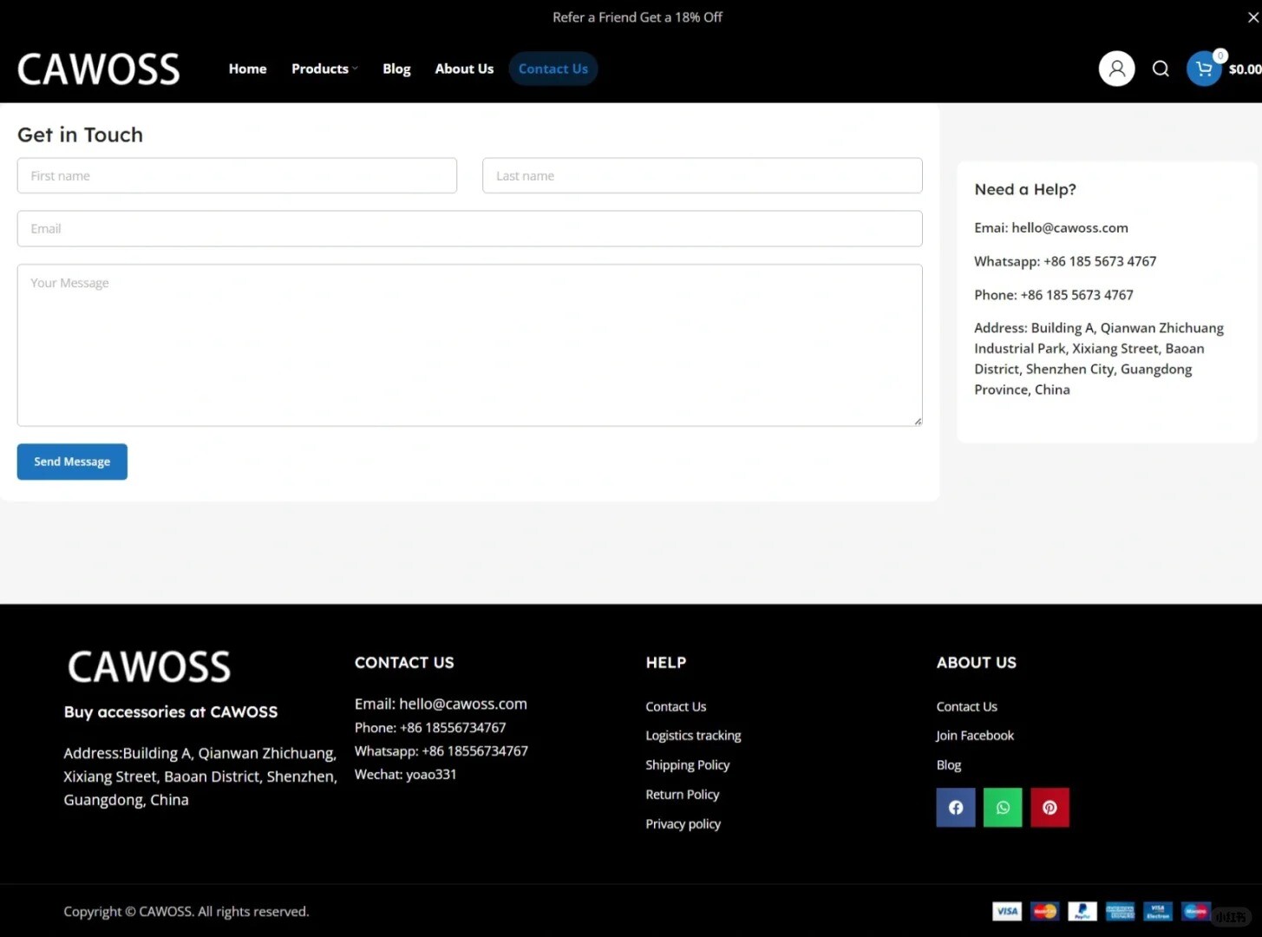The height and width of the screenshot is (937, 1262).
Task: Click inside the Your Message textarea
Action: pyautogui.click(x=469, y=345)
